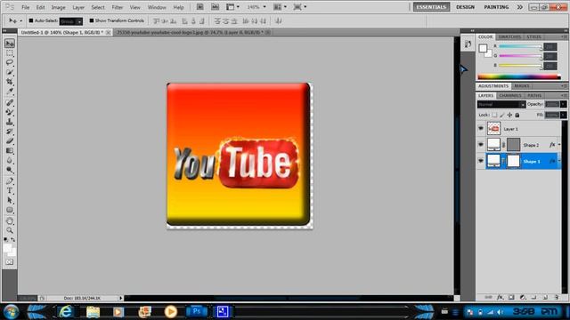Switch to the Painting workspace

click(x=496, y=7)
